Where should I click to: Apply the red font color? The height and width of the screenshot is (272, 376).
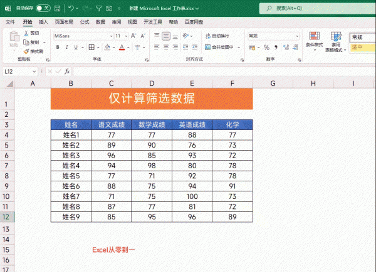(x=122, y=48)
